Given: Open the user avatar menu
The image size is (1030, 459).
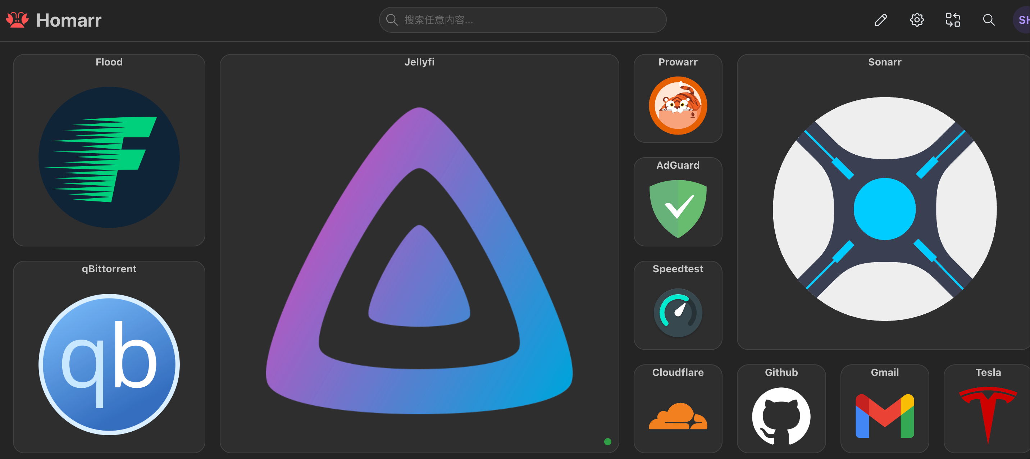Looking at the screenshot, I should coord(1022,19).
